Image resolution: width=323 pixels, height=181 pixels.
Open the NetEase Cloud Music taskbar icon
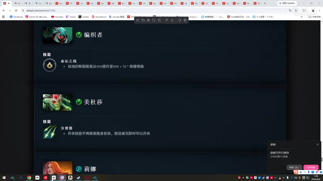pos(45,178)
